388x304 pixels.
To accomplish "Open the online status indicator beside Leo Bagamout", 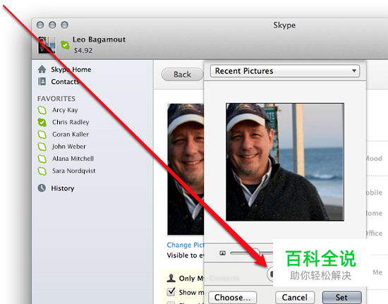I will coord(66,45).
